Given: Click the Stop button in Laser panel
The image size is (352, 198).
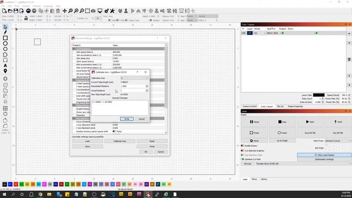Looking at the screenshot, I should [282, 122].
